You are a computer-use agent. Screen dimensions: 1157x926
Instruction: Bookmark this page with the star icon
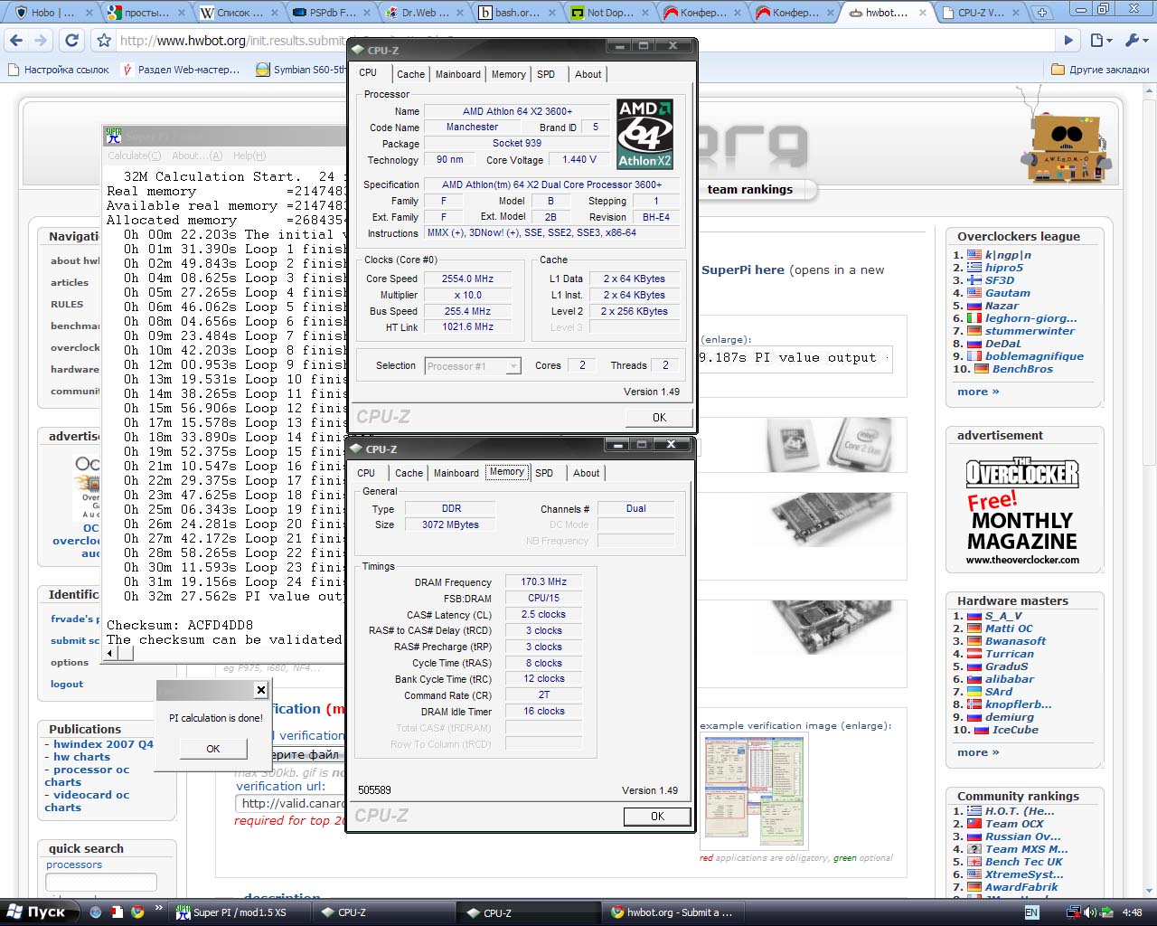point(104,41)
